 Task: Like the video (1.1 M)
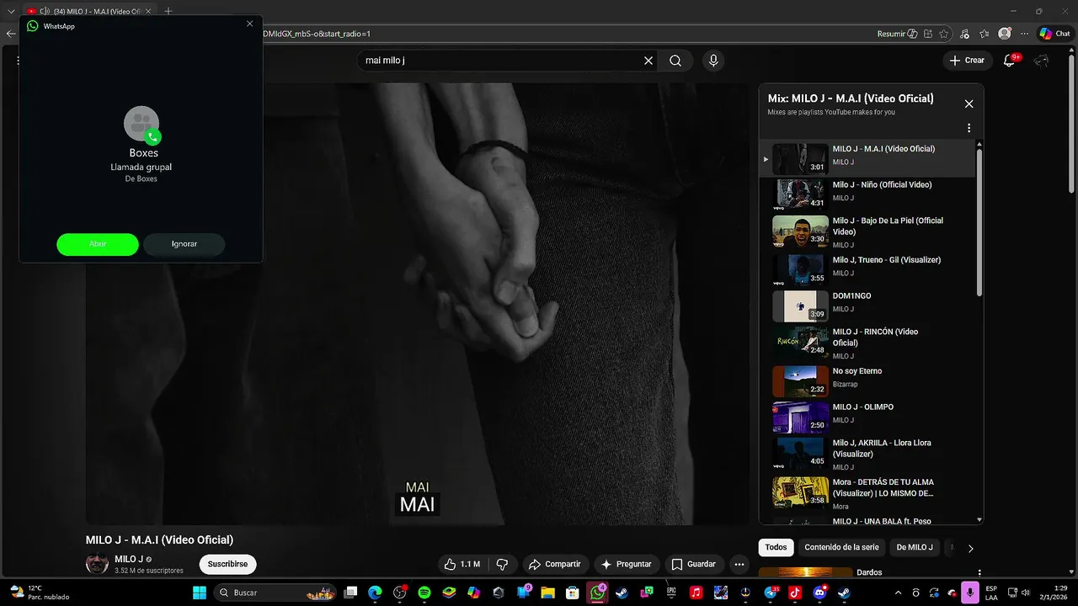coord(462,564)
